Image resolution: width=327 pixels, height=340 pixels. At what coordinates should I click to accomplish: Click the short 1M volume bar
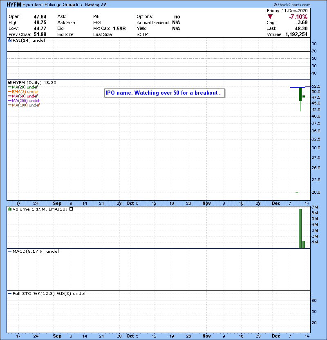click(x=304, y=245)
